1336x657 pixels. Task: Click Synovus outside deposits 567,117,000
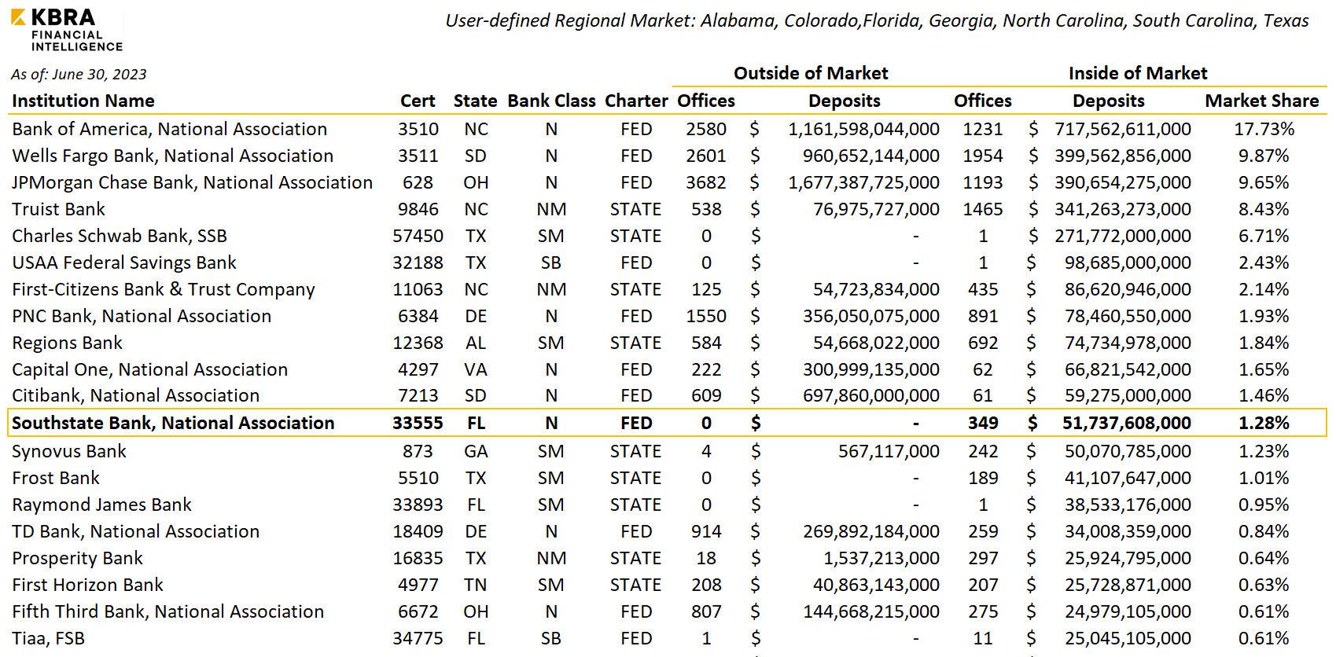[889, 451]
